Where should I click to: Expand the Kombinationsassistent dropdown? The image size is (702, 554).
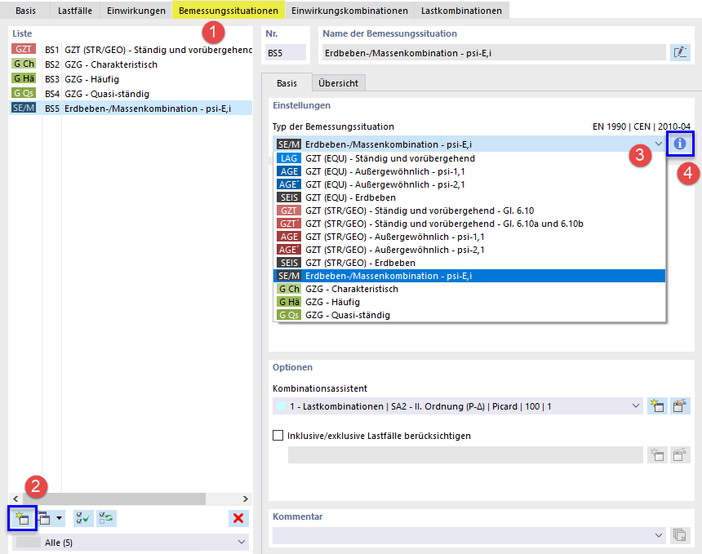[635, 406]
